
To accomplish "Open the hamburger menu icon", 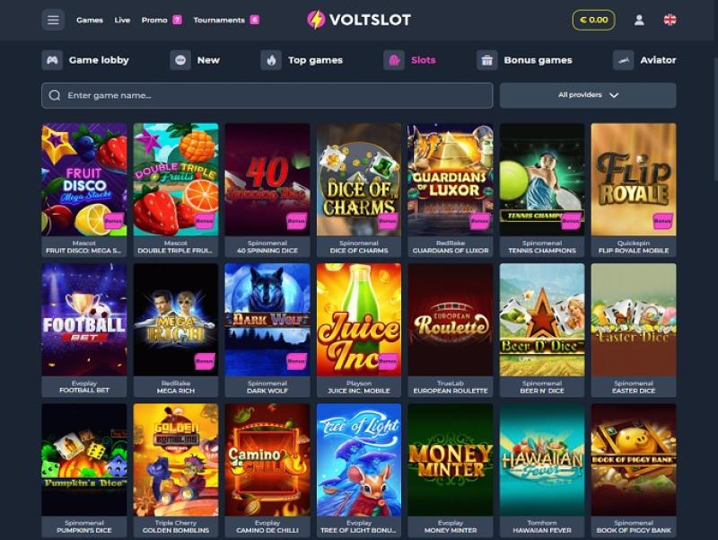I will [x=53, y=20].
